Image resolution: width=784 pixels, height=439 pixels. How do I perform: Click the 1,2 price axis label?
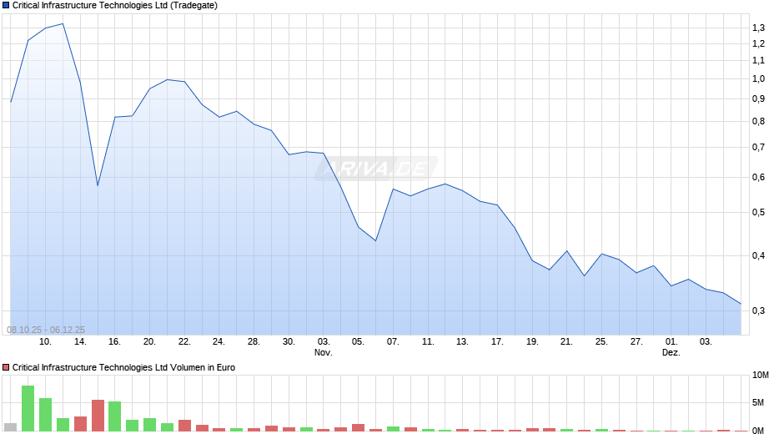758,44
